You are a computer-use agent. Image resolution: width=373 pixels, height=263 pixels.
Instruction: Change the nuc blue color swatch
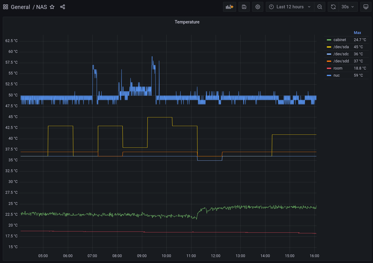point(329,75)
